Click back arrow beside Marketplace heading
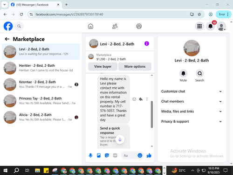Image resolution: width=233 pixels, height=175 pixels. 7,39
